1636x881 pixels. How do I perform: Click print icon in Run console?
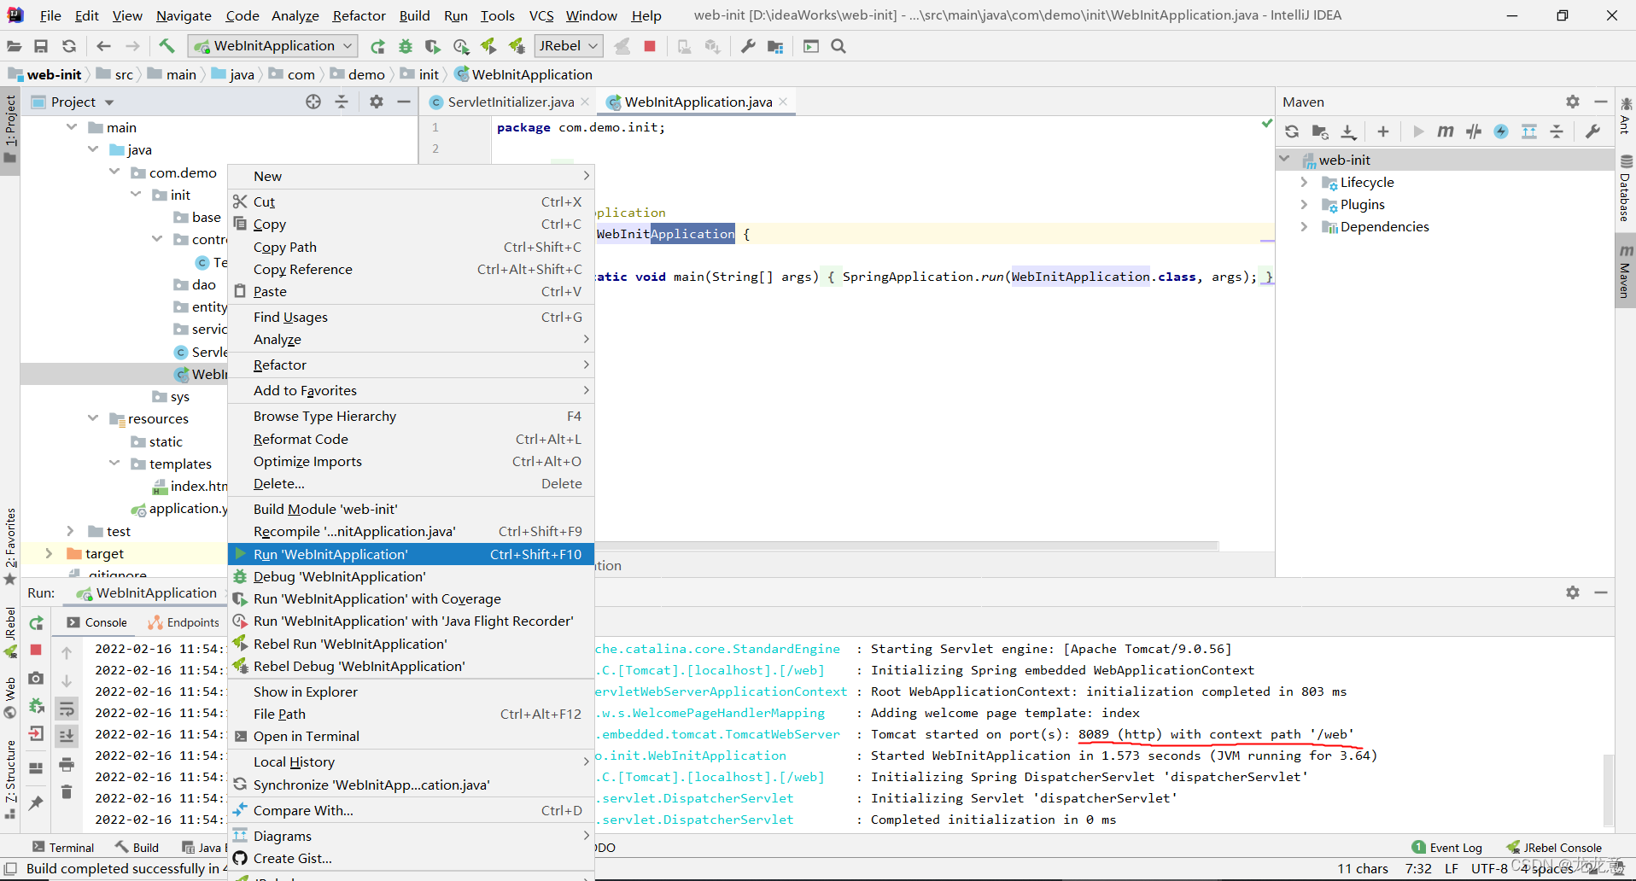[67, 764]
